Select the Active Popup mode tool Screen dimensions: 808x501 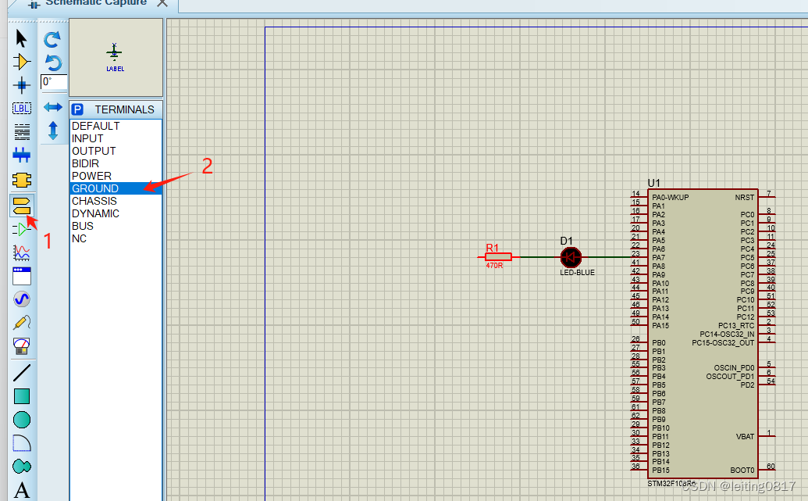tap(22, 276)
